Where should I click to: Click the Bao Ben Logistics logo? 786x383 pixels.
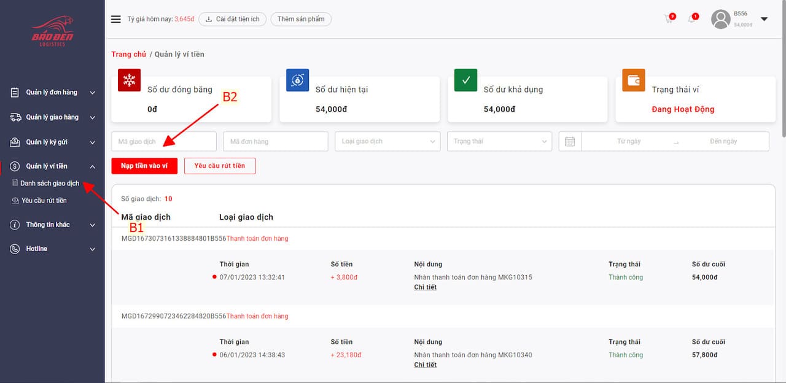coord(52,32)
